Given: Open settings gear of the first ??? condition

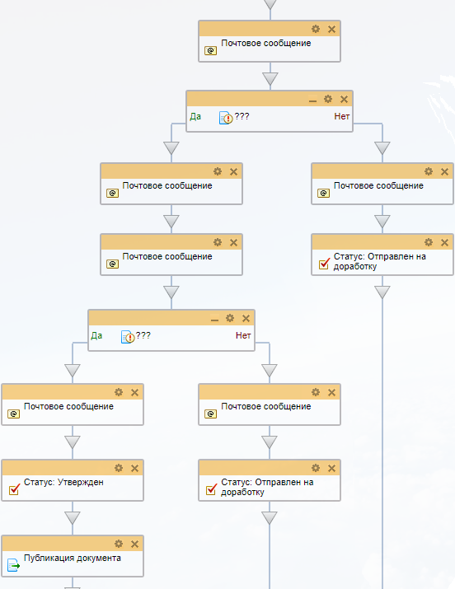Looking at the screenshot, I should (x=328, y=98).
